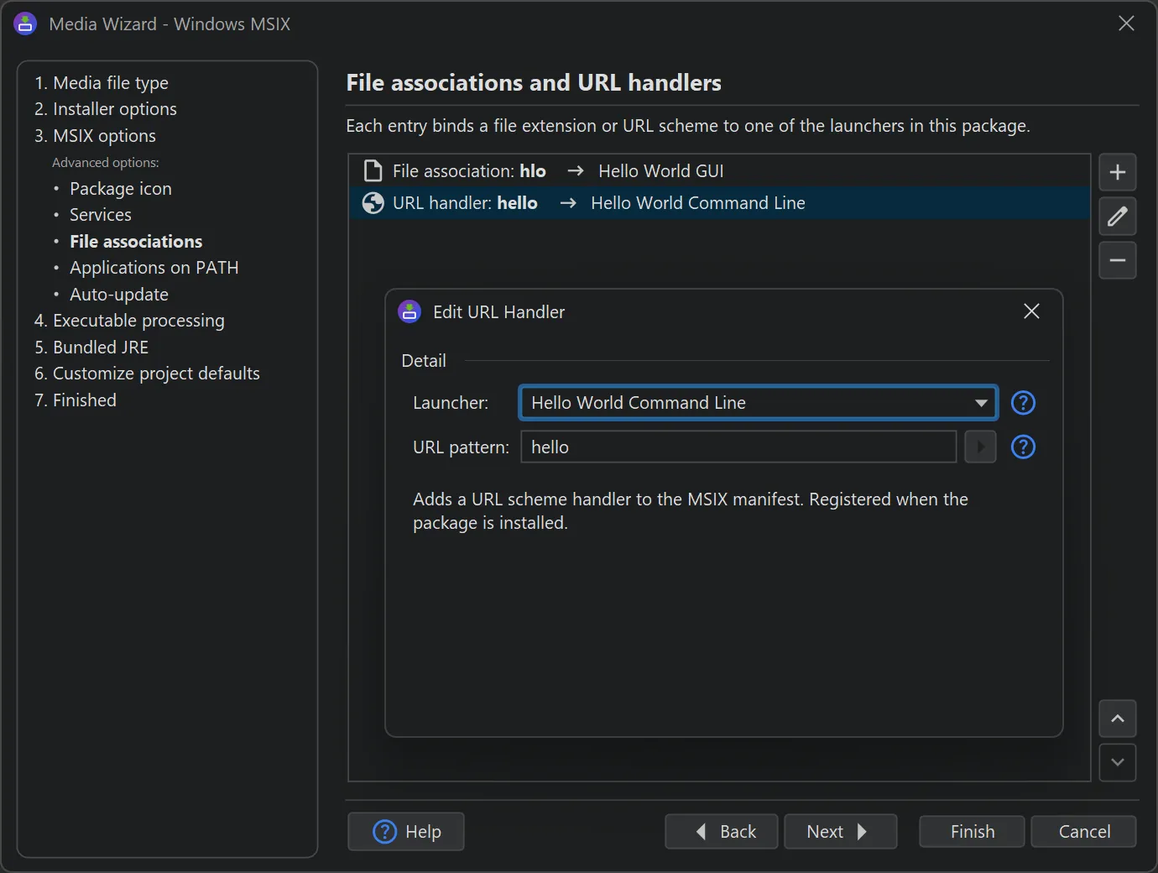Go to step 6 Customize project defaults
The width and height of the screenshot is (1158, 873).
[147, 374]
